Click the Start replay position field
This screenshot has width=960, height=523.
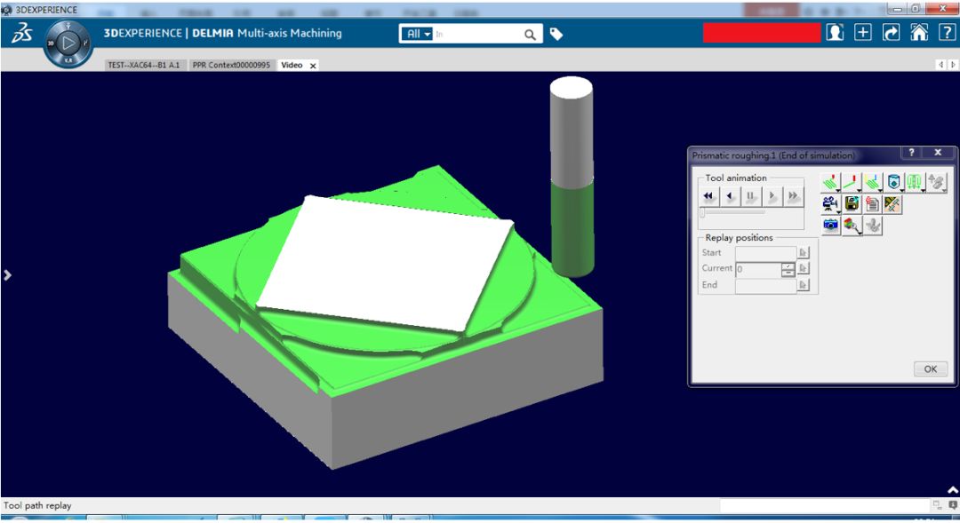tap(765, 253)
